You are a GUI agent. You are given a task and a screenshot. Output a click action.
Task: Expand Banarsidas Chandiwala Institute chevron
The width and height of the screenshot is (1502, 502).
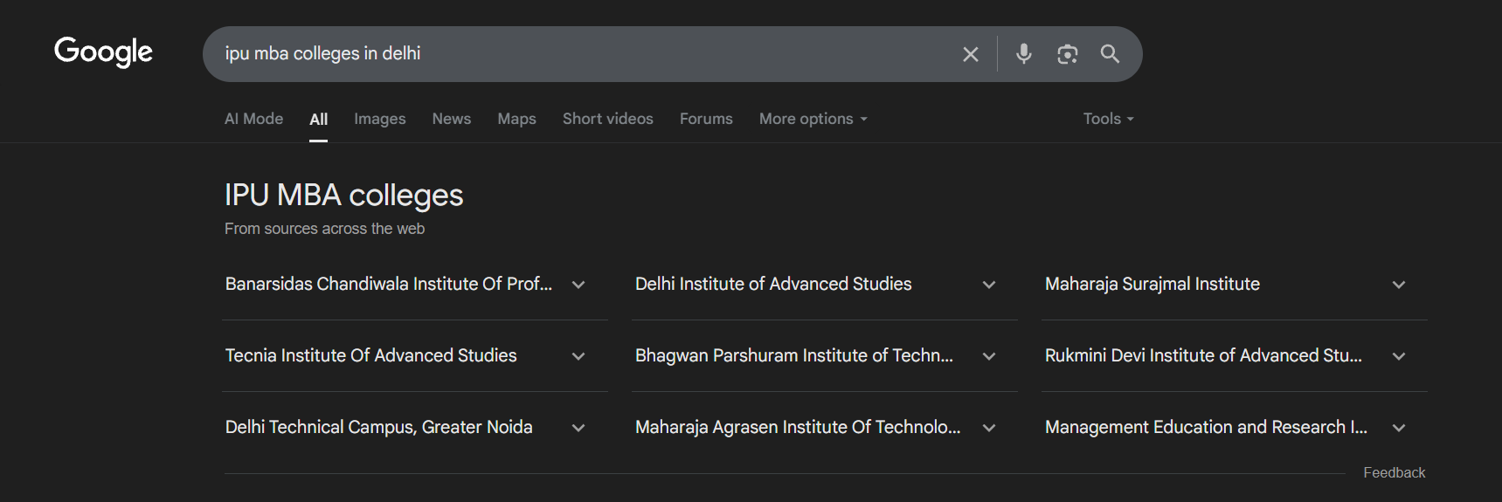pyautogui.click(x=578, y=285)
